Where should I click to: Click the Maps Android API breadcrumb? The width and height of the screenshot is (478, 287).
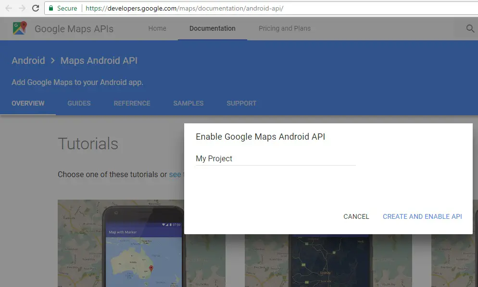(99, 60)
